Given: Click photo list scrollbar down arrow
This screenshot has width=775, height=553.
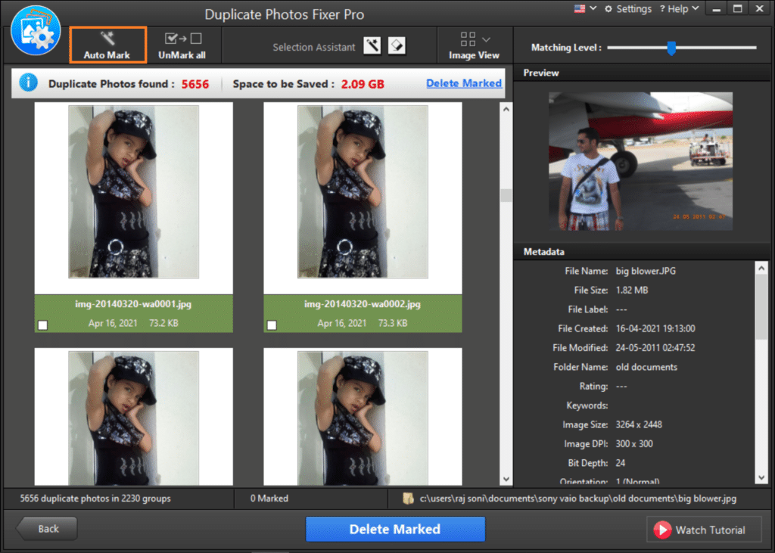Looking at the screenshot, I should [506, 479].
